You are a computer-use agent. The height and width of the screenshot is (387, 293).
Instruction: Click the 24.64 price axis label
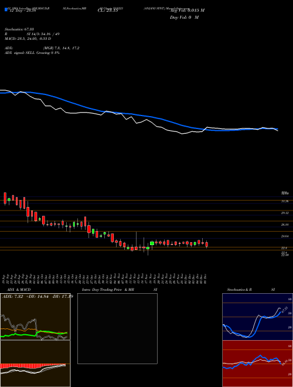(x=285, y=236)
